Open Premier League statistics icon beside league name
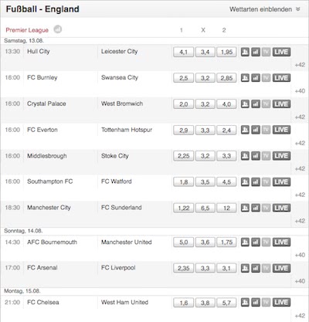 pos(58,29)
